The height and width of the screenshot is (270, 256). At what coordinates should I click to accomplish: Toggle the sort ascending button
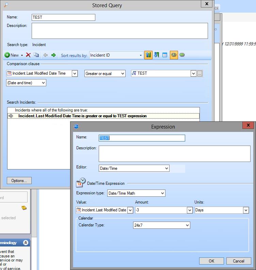[x=148, y=55]
